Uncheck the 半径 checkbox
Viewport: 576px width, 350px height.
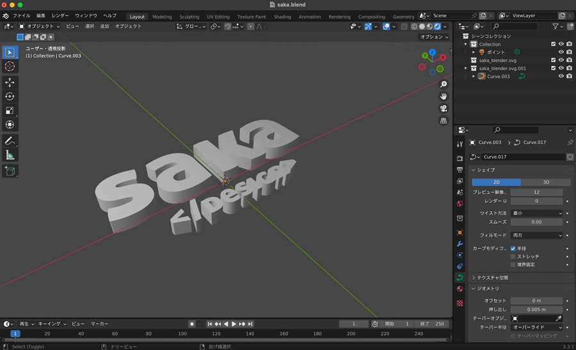513,248
